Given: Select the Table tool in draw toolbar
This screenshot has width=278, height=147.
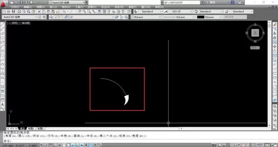Looking at the screenshot, I should coord(2,100).
